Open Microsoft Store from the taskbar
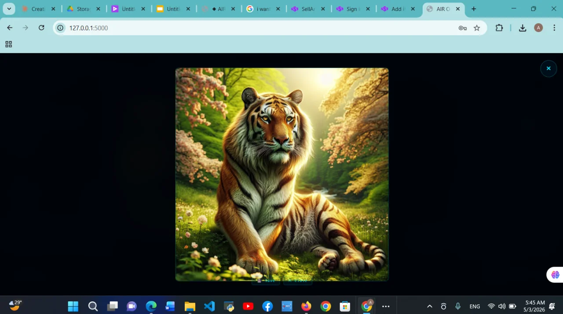 345,306
